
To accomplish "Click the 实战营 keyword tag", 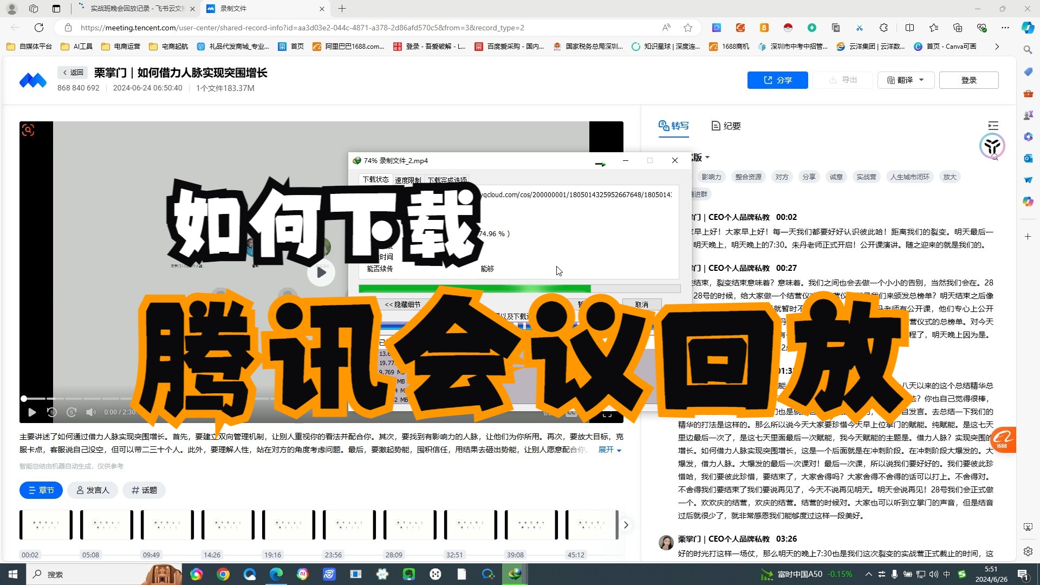I will click(866, 177).
